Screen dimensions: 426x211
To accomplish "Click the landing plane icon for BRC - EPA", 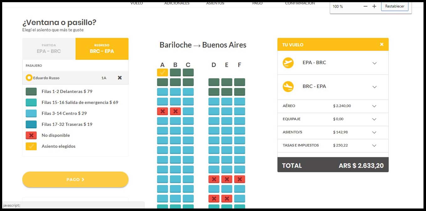I will pyautogui.click(x=288, y=86).
